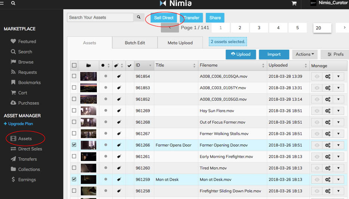349x199 pixels.
Task: Uncheck the Man at Desk asset
Action: pos(74,179)
